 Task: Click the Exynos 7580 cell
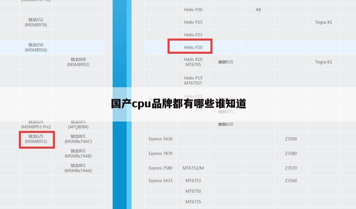(160, 168)
